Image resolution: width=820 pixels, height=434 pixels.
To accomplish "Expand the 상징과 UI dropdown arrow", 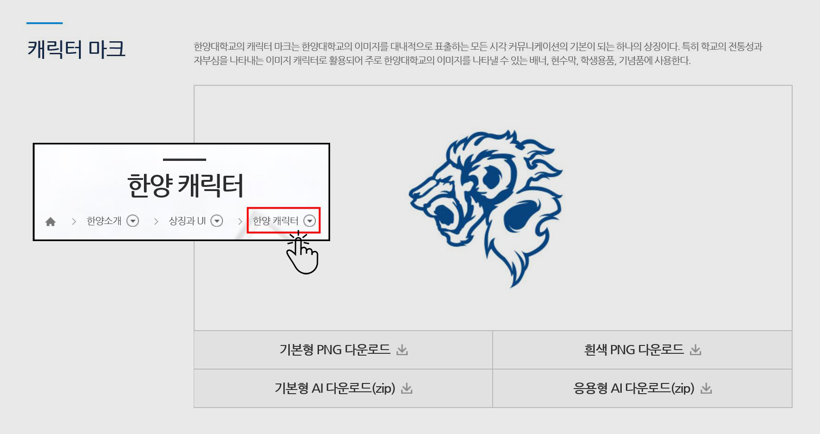I will coord(217,221).
